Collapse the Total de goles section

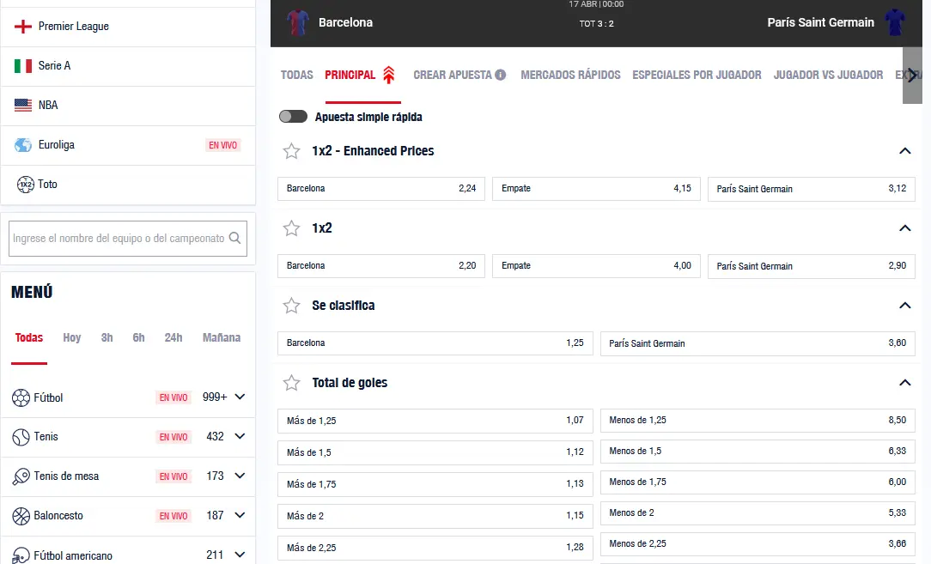pos(905,382)
